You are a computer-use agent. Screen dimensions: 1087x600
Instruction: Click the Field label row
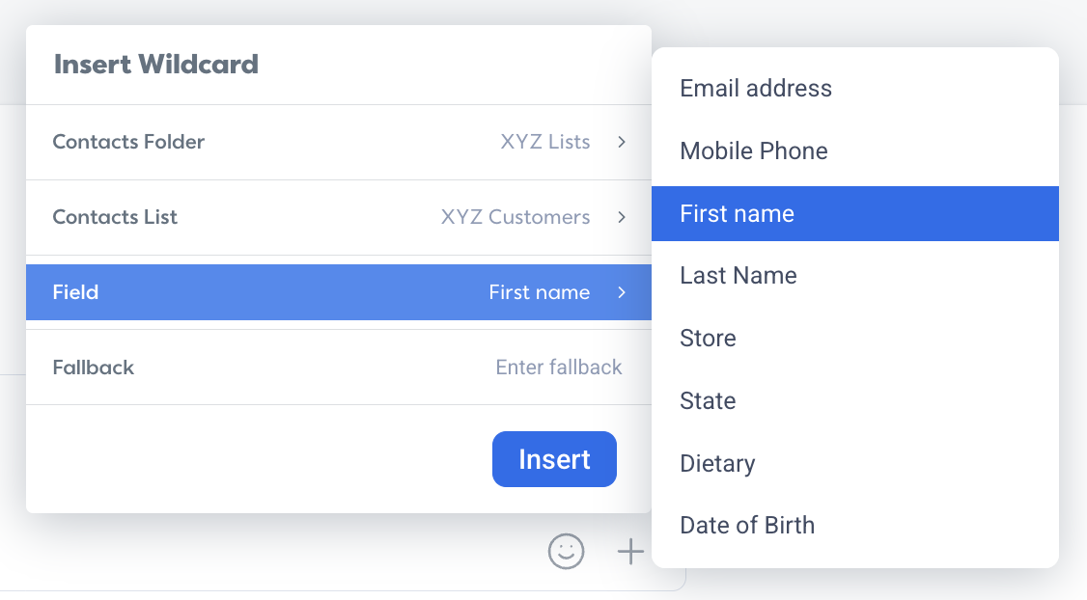pyautogui.click(x=338, y=292)
